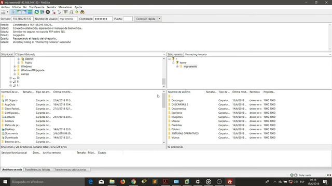
Task: Switch to Transferencias satisfactorias tab
Action: [x=71, y=169]
